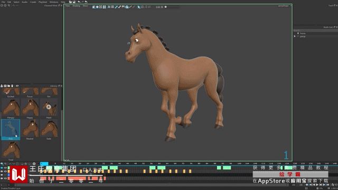The image size is (338, 190).
Task: Select the Neutral pose thumbnail in Library
Action: tap(30, 129)
